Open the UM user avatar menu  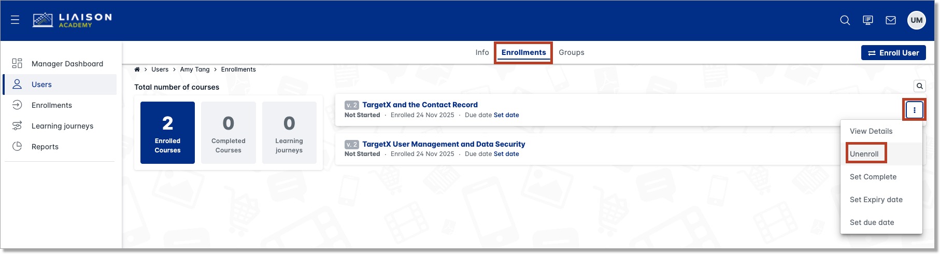point(917,20)
